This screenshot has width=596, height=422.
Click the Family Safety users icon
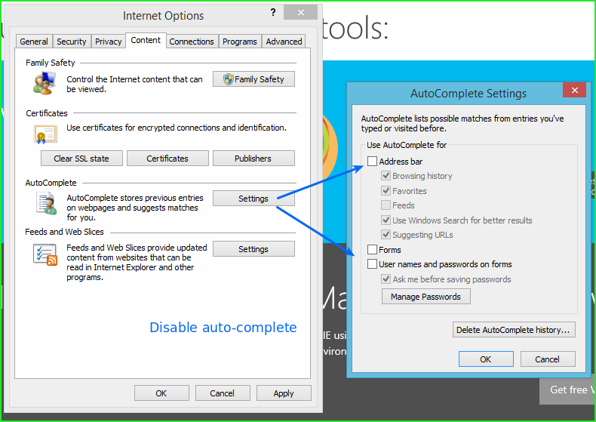(45, 83)
